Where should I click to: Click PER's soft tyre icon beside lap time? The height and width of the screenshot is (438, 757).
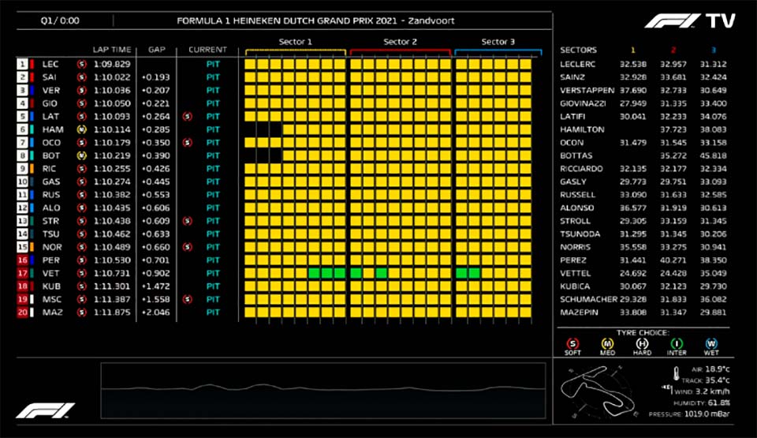pyautogui.click(x=81, y=260)
